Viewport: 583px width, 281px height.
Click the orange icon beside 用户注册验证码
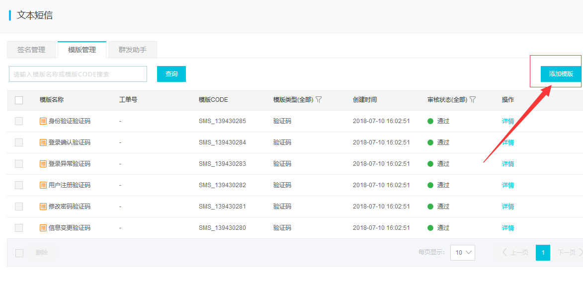(x=43, y=185)
